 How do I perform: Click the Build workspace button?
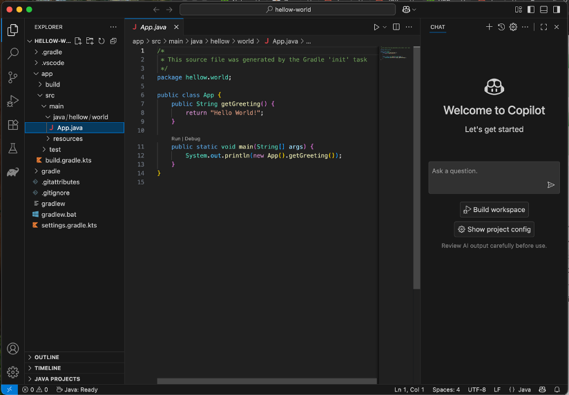[x=494, y=209]
